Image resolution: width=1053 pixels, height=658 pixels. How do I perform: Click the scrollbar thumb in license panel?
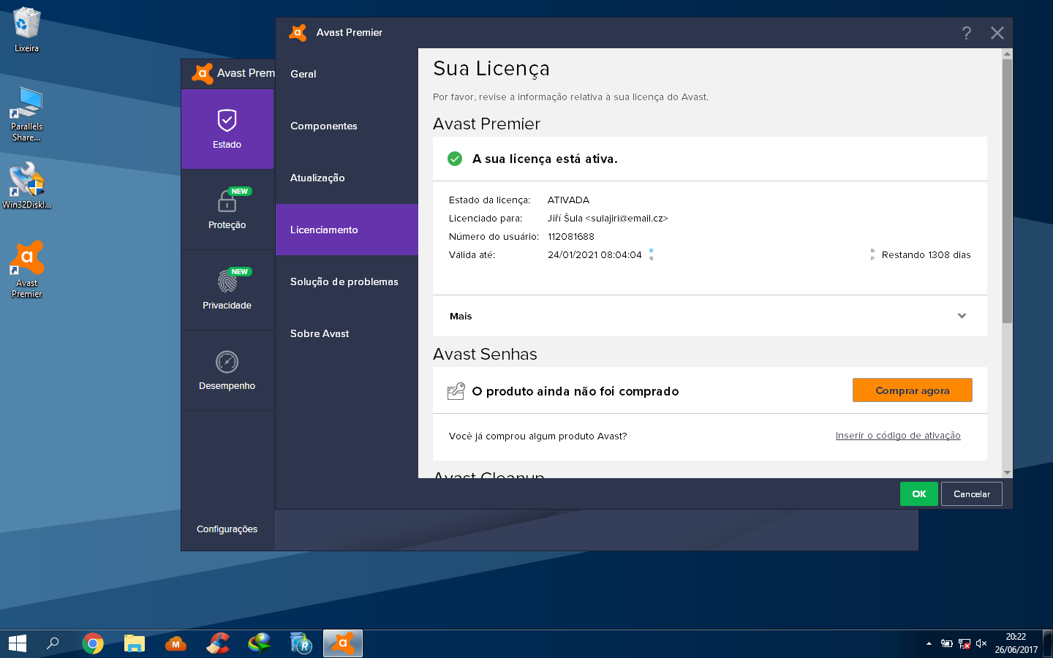[x=1007, y=191]
